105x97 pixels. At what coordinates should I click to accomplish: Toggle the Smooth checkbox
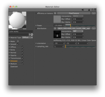point(18,44)
